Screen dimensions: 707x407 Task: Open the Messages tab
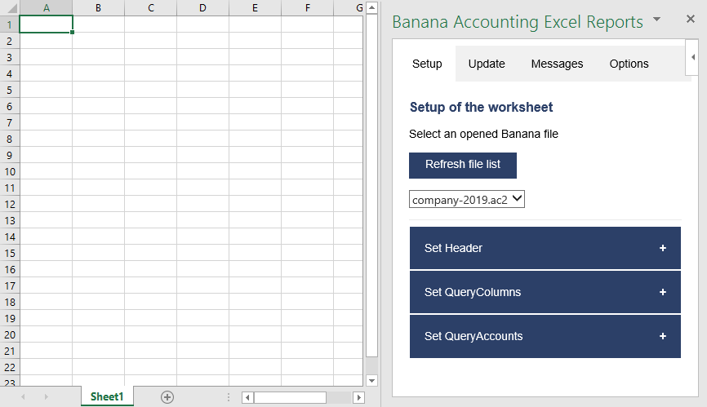coord(557,64)
